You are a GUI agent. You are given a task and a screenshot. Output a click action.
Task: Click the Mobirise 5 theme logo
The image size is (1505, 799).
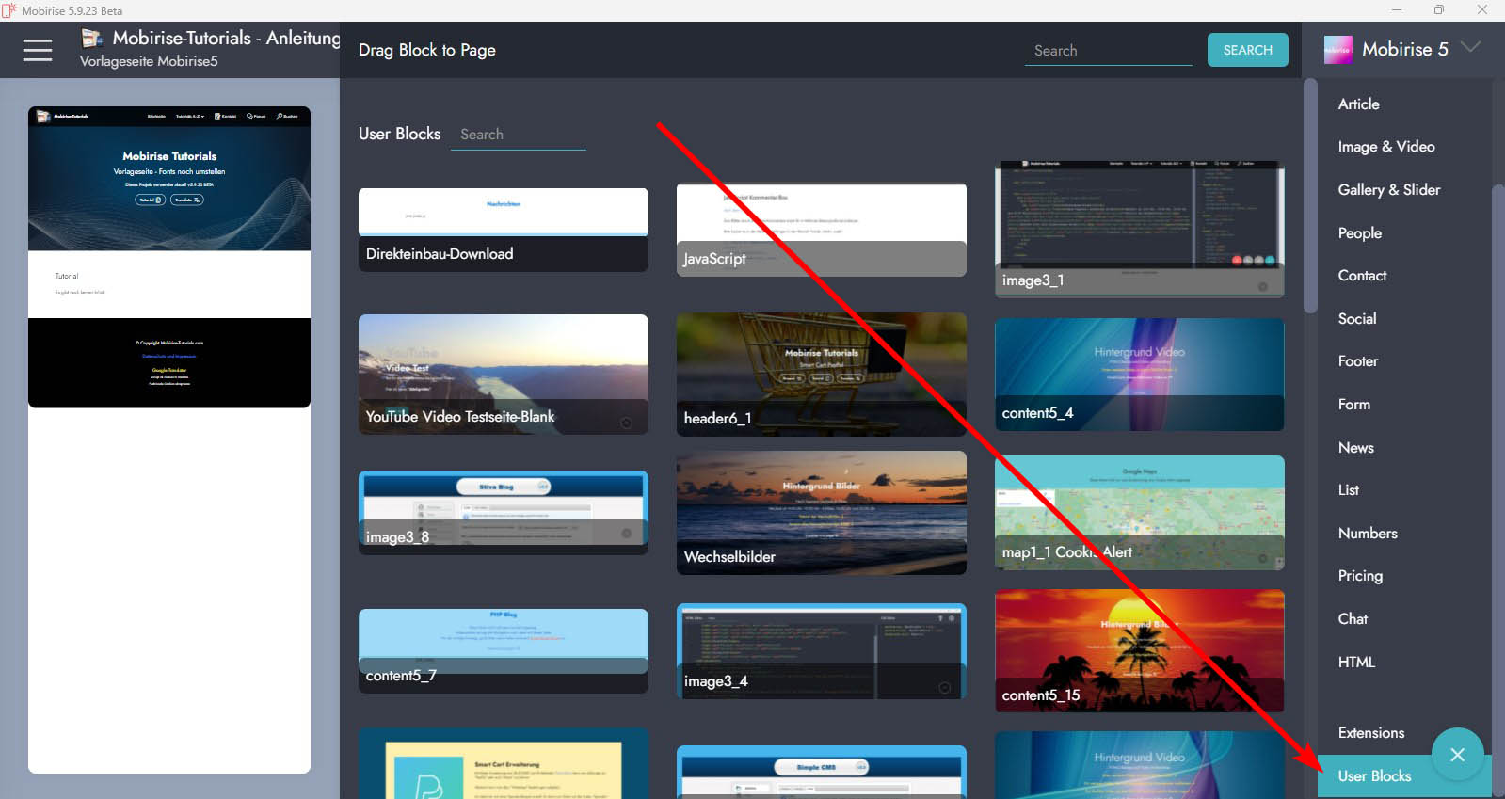click(1337, 50)
